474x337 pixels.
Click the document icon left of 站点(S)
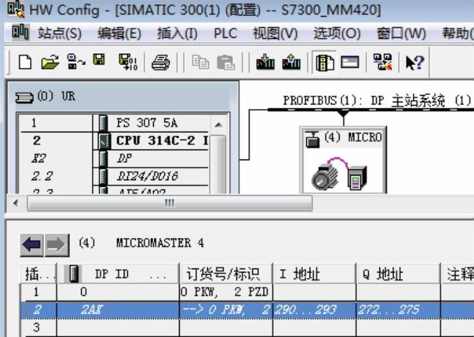[x=20, y=33]
